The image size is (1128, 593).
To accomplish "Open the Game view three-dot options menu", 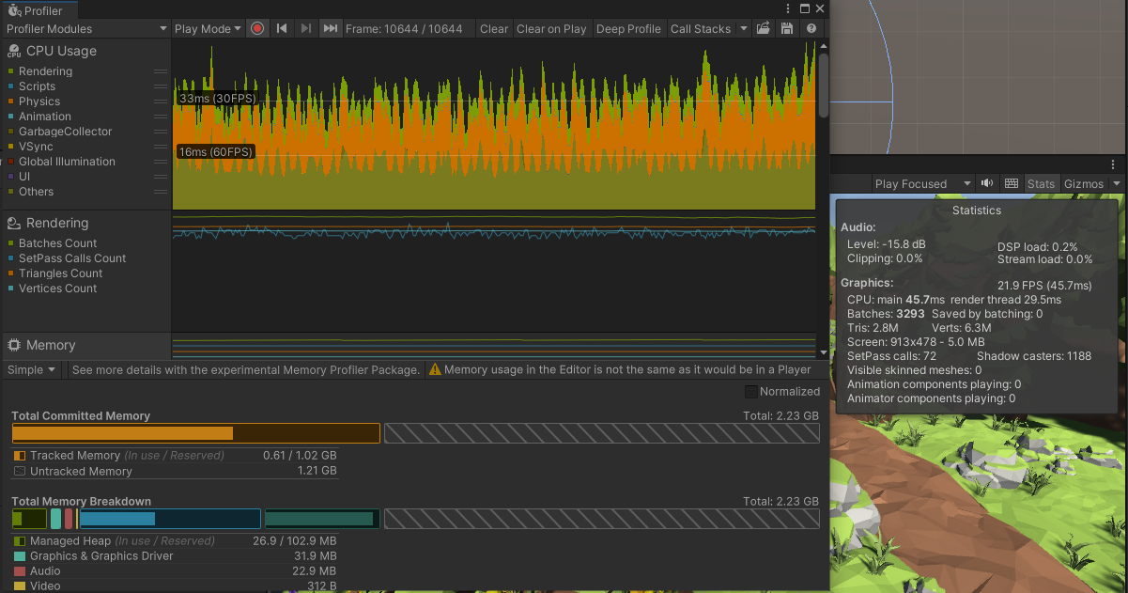I will tap(1113, 164).
